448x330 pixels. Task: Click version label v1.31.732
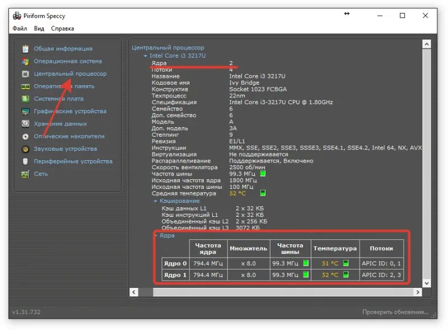[x=26, y=312]
